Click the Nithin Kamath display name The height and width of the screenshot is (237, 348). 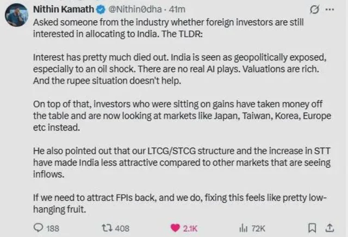(x=64, y=9)
